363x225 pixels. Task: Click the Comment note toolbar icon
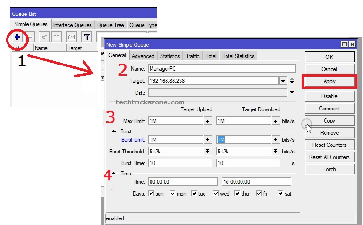tap(71, 37)
